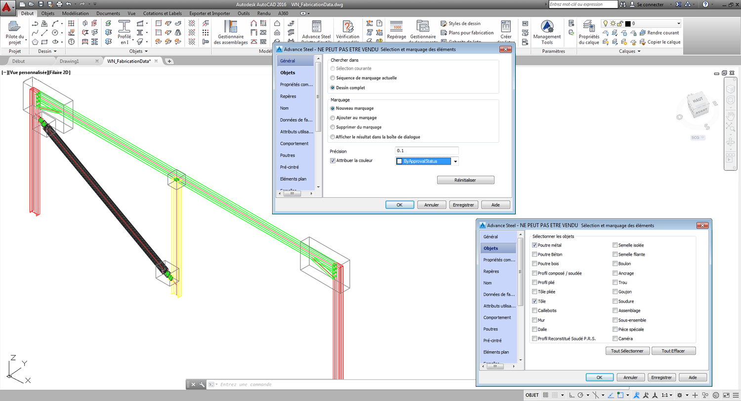Screen dimensions: 741x401
Task: Check the Boulon checkbox
Action: 615,264
